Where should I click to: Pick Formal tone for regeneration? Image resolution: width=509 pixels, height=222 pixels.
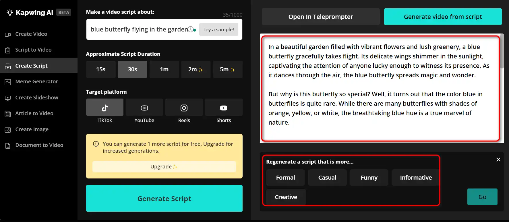(285, 178)
